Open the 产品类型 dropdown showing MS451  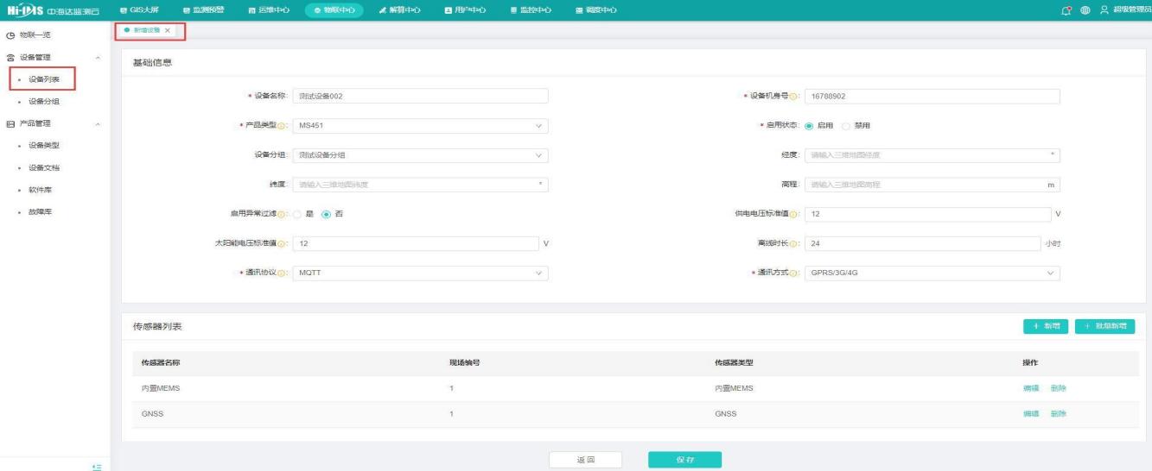click(x=420, y=126)
